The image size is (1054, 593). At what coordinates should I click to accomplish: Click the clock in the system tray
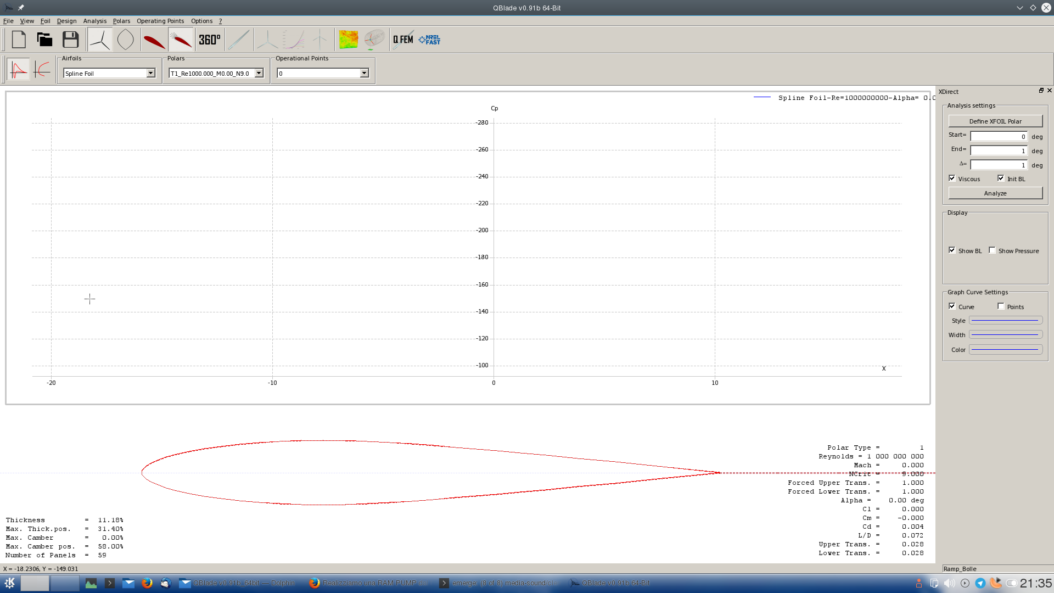click(x=1035, y=583)
